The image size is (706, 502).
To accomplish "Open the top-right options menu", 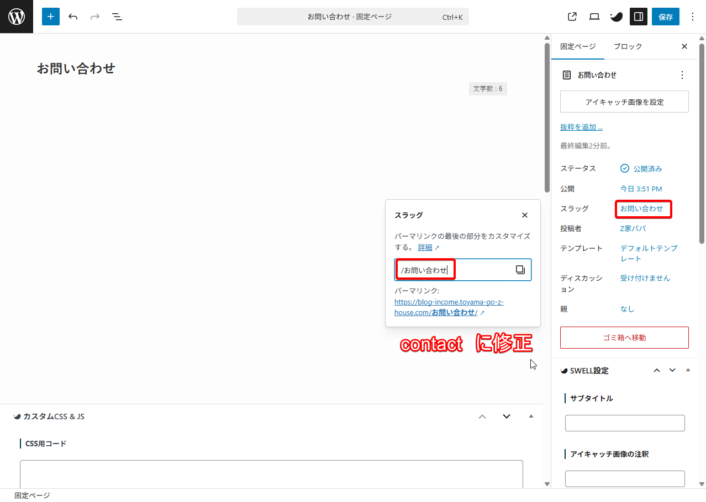I will pos(693,17).
